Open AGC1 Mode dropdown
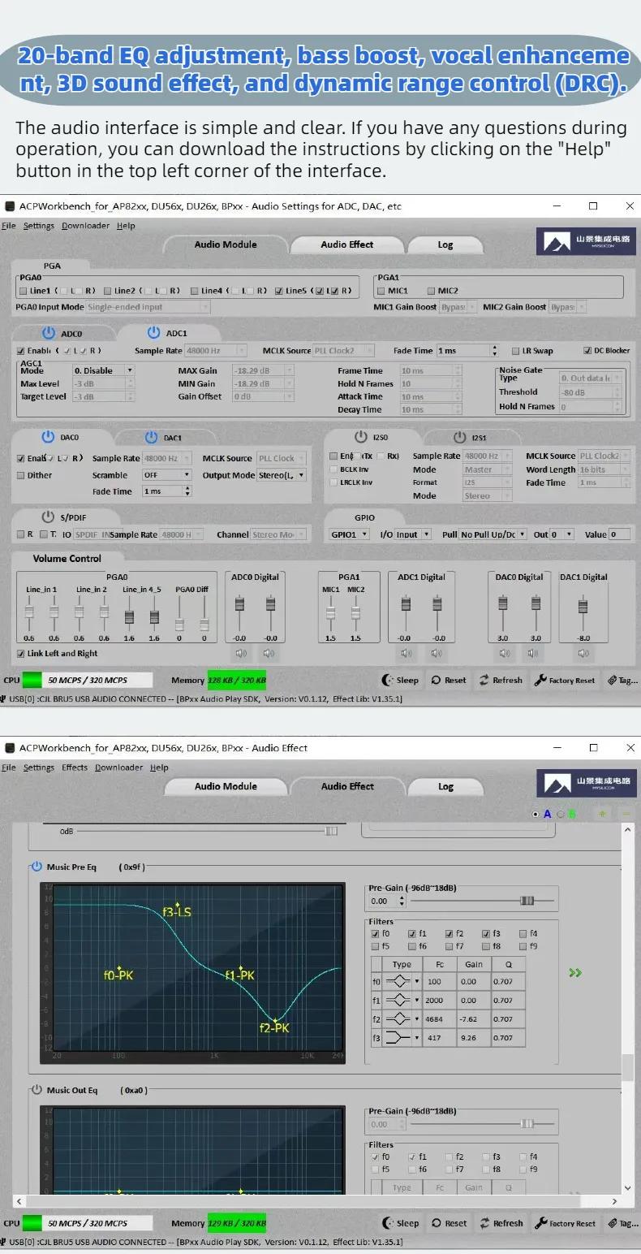The height and width of the screenshot is (1254, 641). [x=103, y=370]
